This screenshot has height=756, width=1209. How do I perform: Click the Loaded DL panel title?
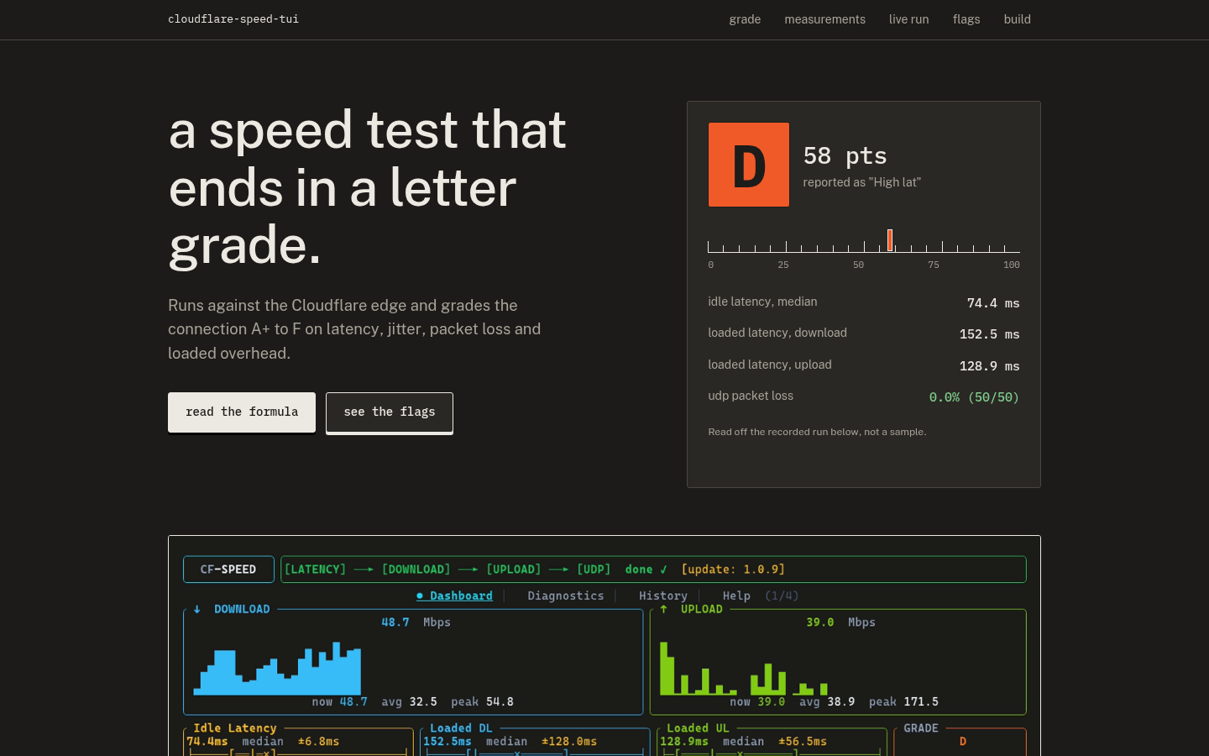461,728
